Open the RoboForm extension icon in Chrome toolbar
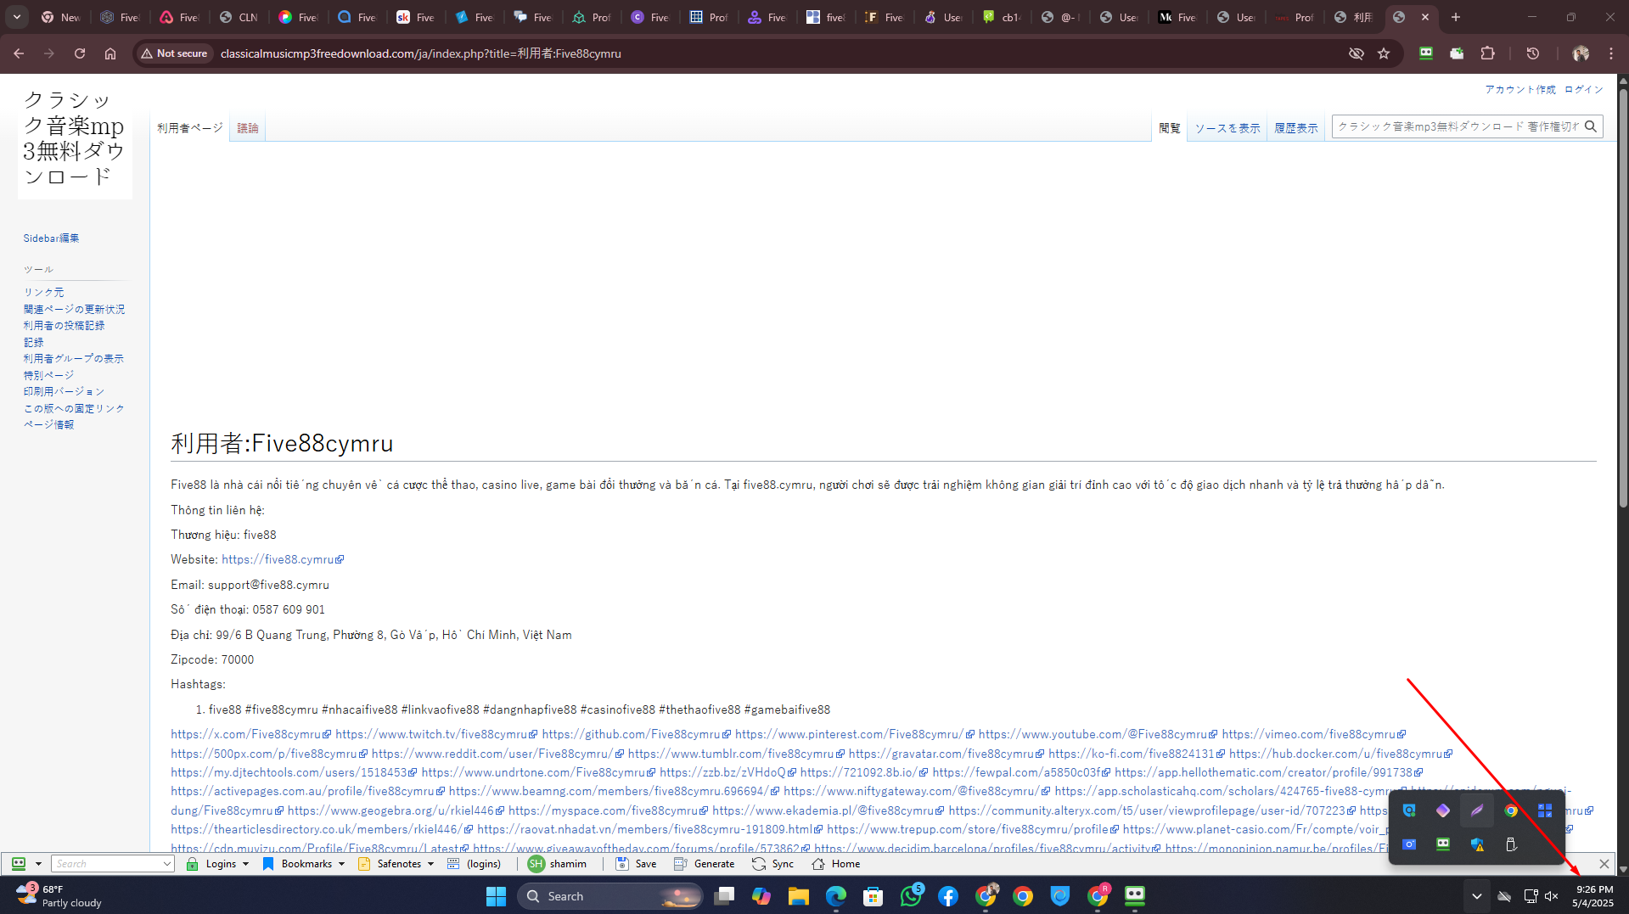Image resolution: width=1629 pixels, height=914 pixels. point(1426,53)
